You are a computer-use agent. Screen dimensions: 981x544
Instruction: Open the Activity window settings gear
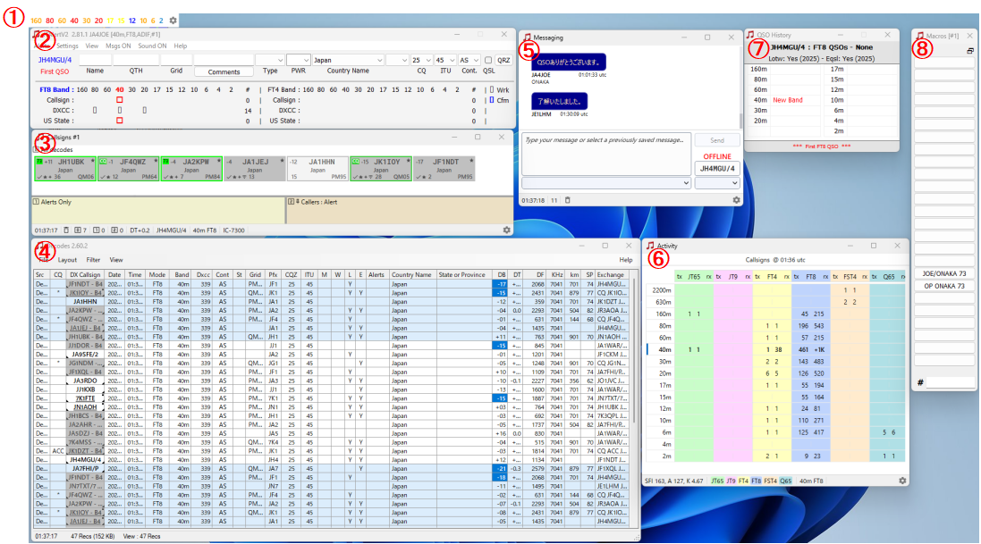902,481
